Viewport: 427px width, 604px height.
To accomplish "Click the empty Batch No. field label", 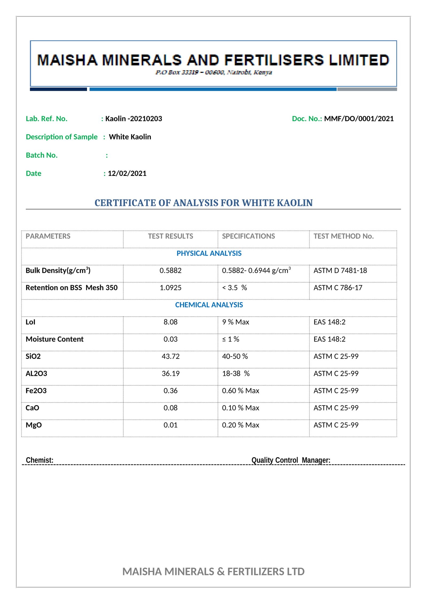I will click(x=42, y=155).
